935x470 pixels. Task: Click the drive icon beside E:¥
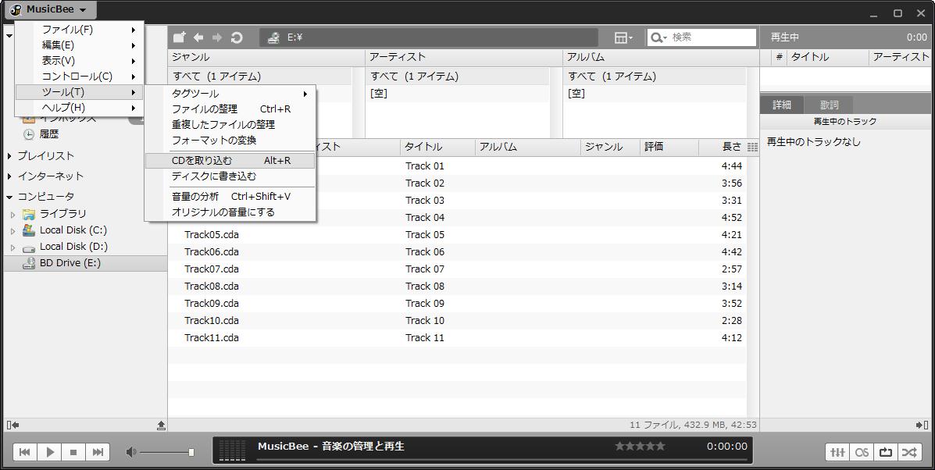tap(273, 37)
